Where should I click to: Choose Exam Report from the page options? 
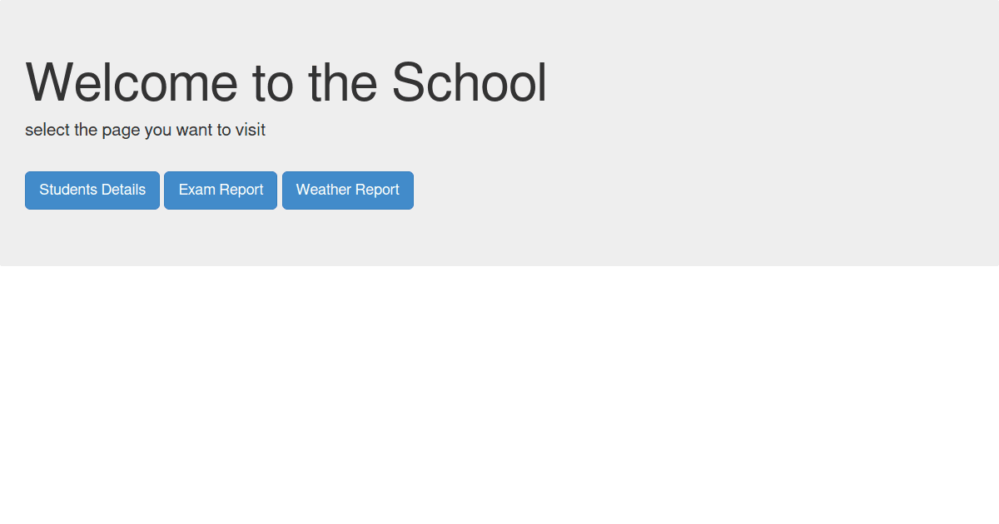coord(220,190)
